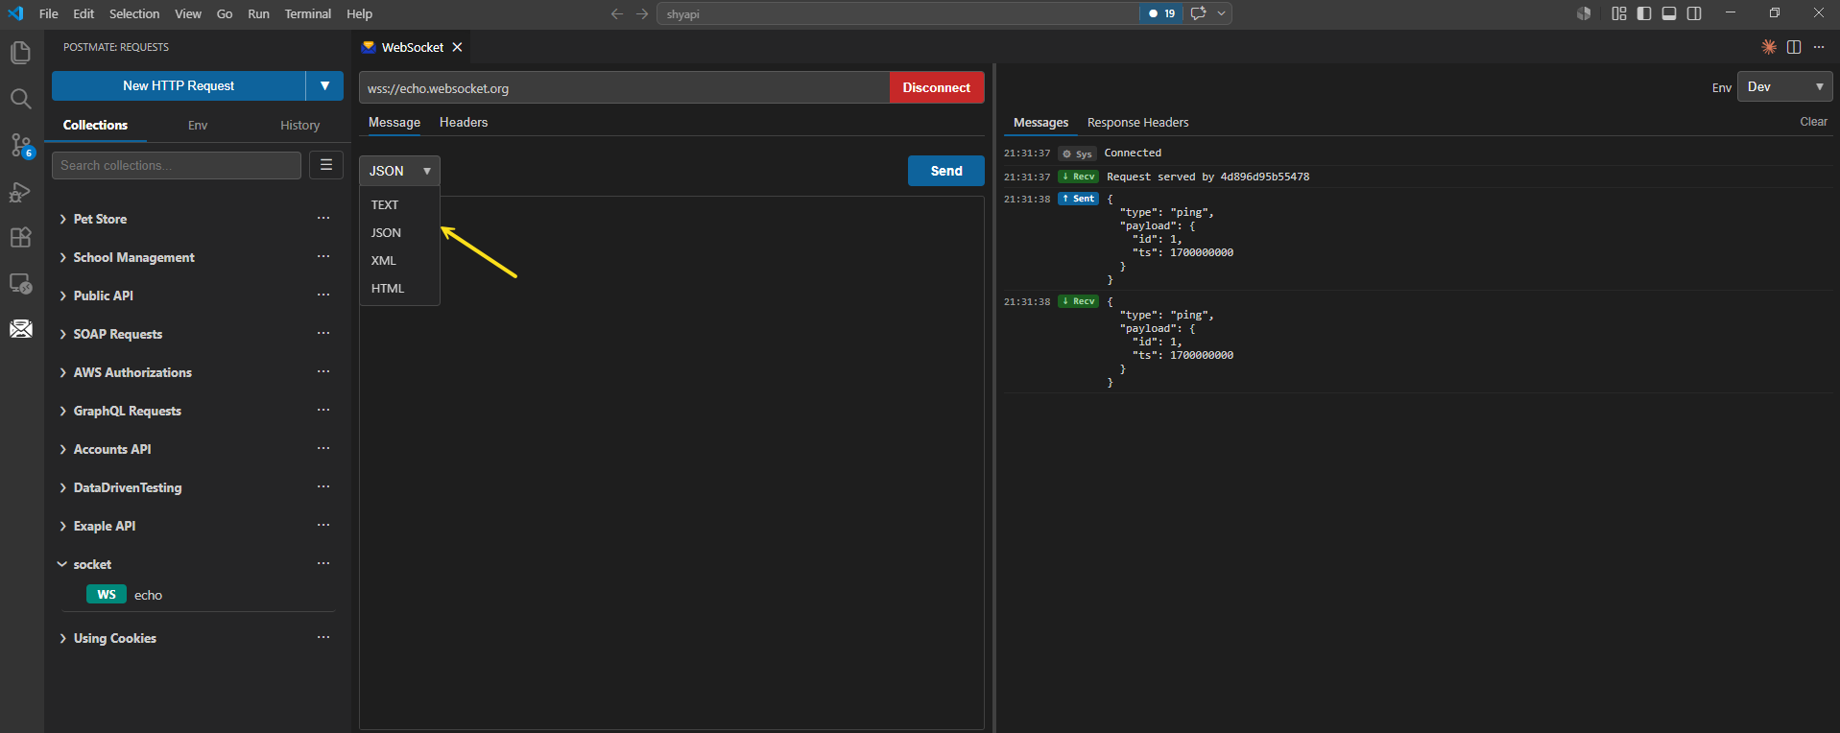
Task: Expand the SOAP Requests collection
Action: point(63,334)
